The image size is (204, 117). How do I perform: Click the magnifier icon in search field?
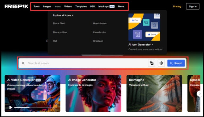click(23, 63)
